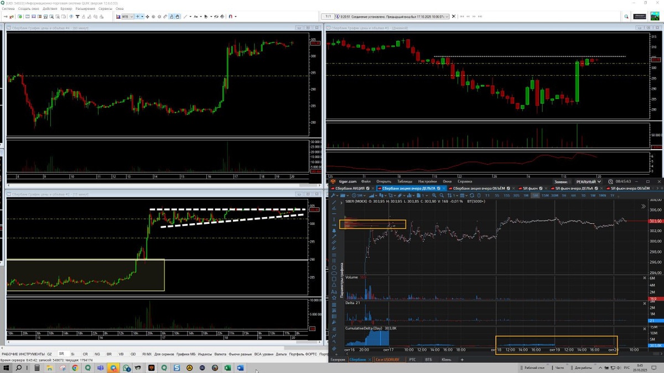Click the zoom in magnifier in QUIK toolbar
The image size is (664, 373).
pyautogui.click(x=153, y=17)
